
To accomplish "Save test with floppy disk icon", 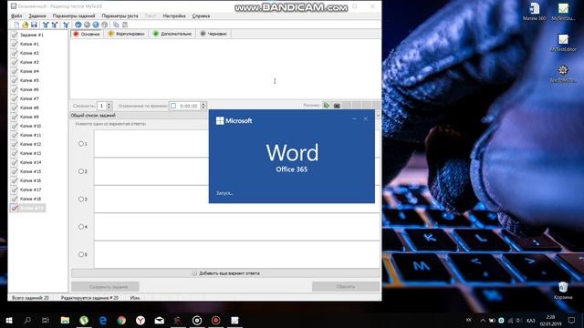I will pos(34,25).
